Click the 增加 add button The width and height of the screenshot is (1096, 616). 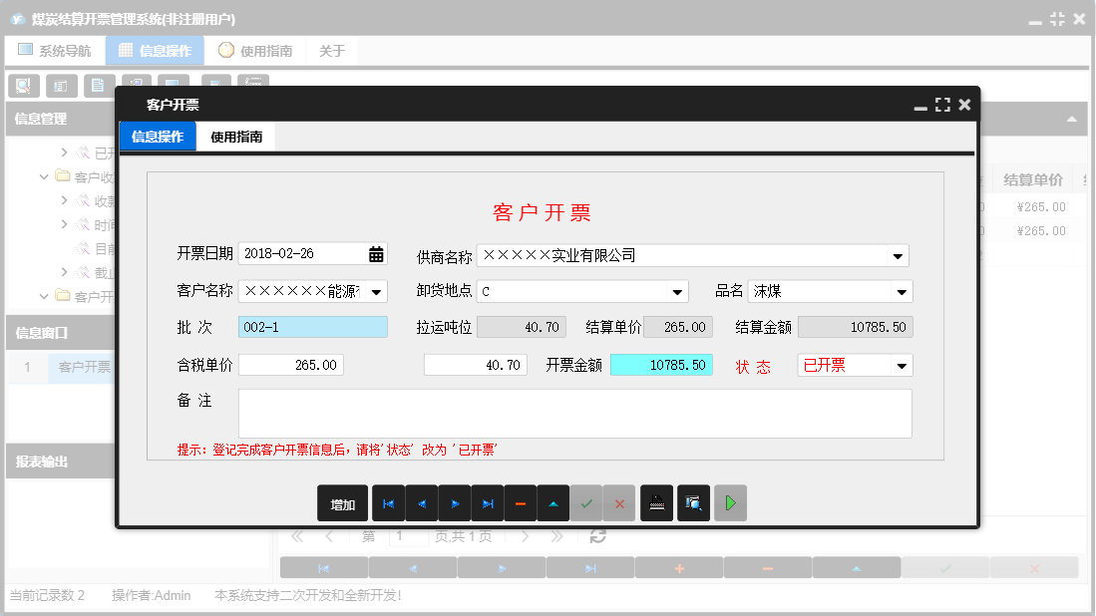tap(342, 503)
